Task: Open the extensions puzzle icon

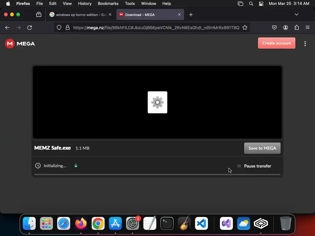Action: [297, 27]
